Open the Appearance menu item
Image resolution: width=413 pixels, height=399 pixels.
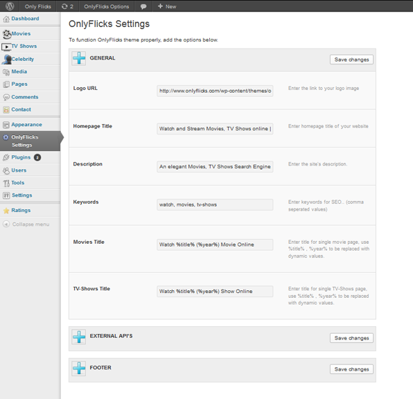[26, 125]
